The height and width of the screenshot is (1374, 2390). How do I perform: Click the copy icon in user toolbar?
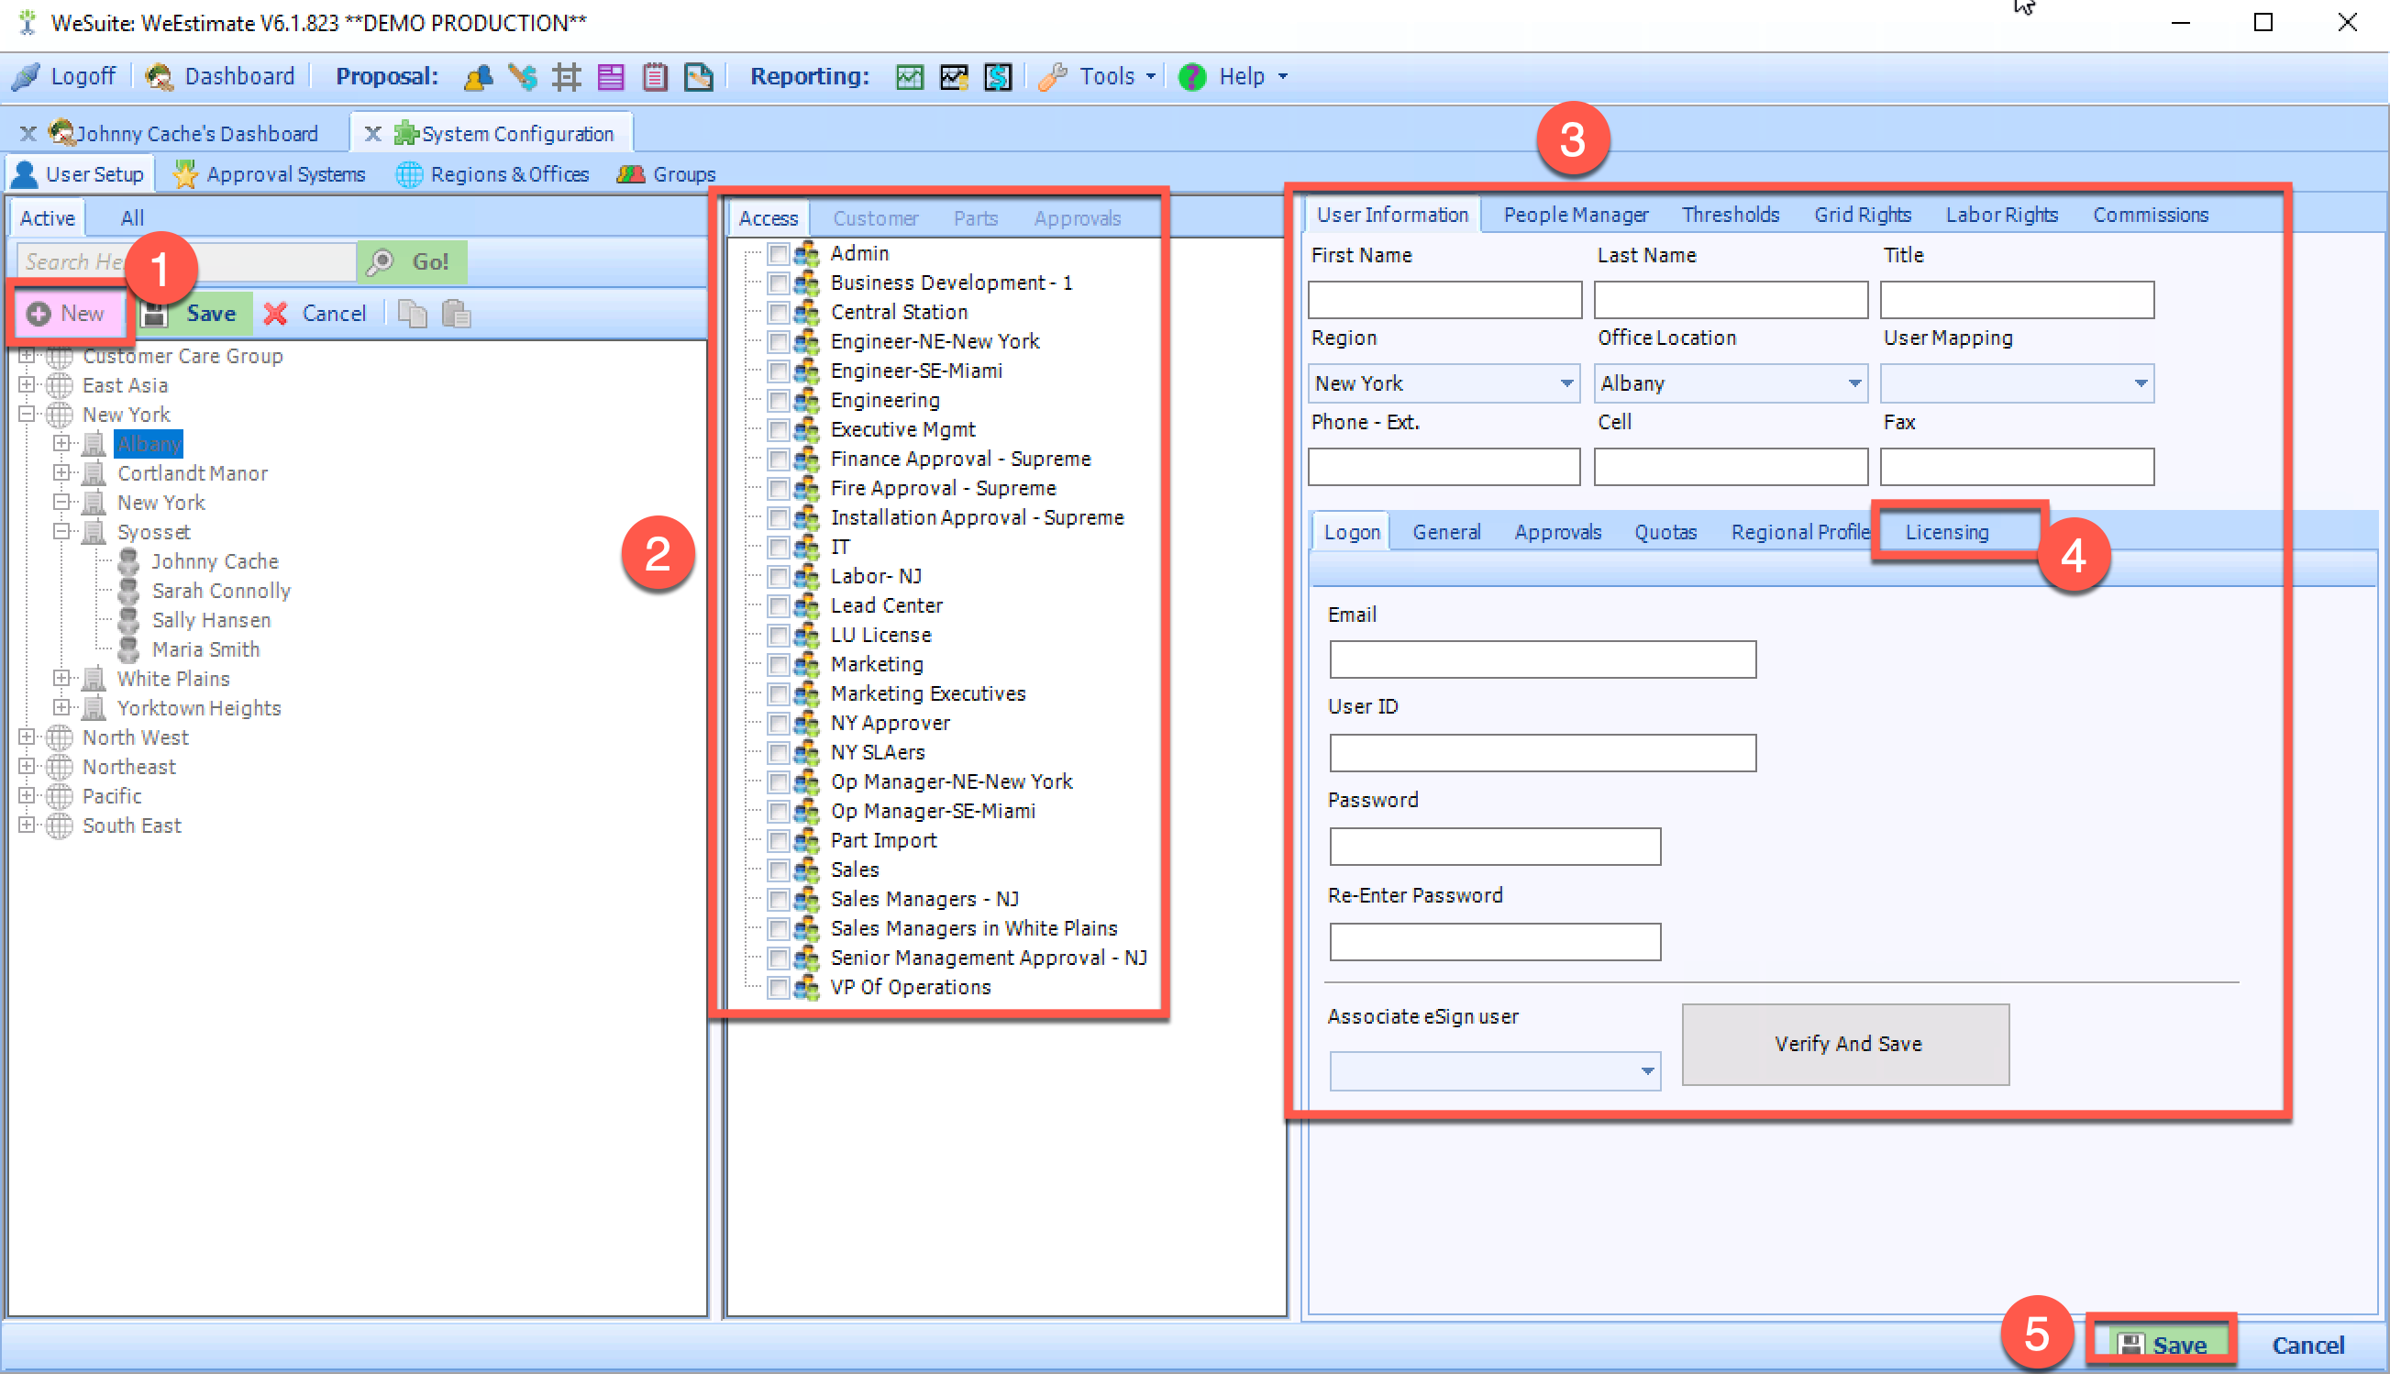(413, 314)
